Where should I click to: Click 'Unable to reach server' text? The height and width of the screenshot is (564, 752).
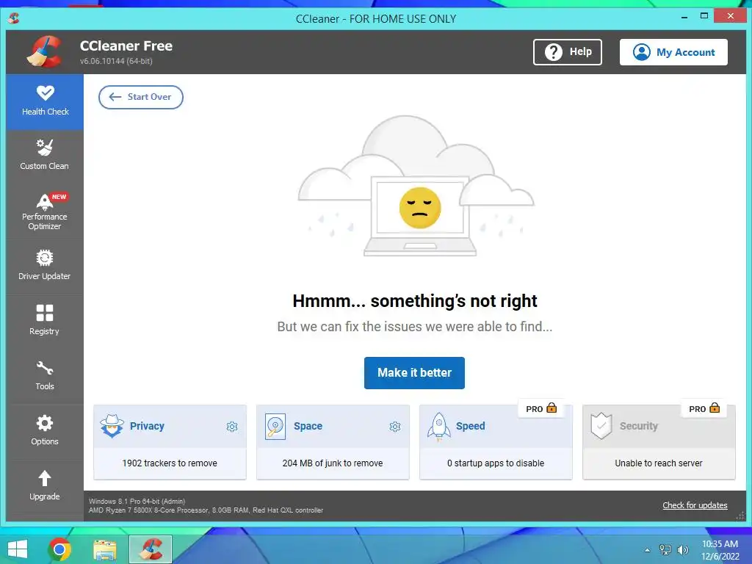point(659,463)
